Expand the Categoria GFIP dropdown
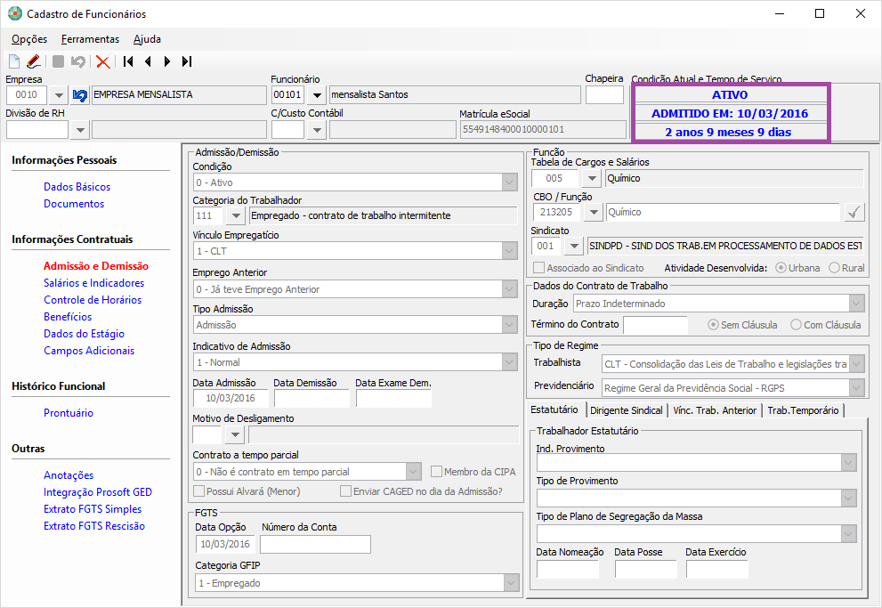 (x=511, y=583)
